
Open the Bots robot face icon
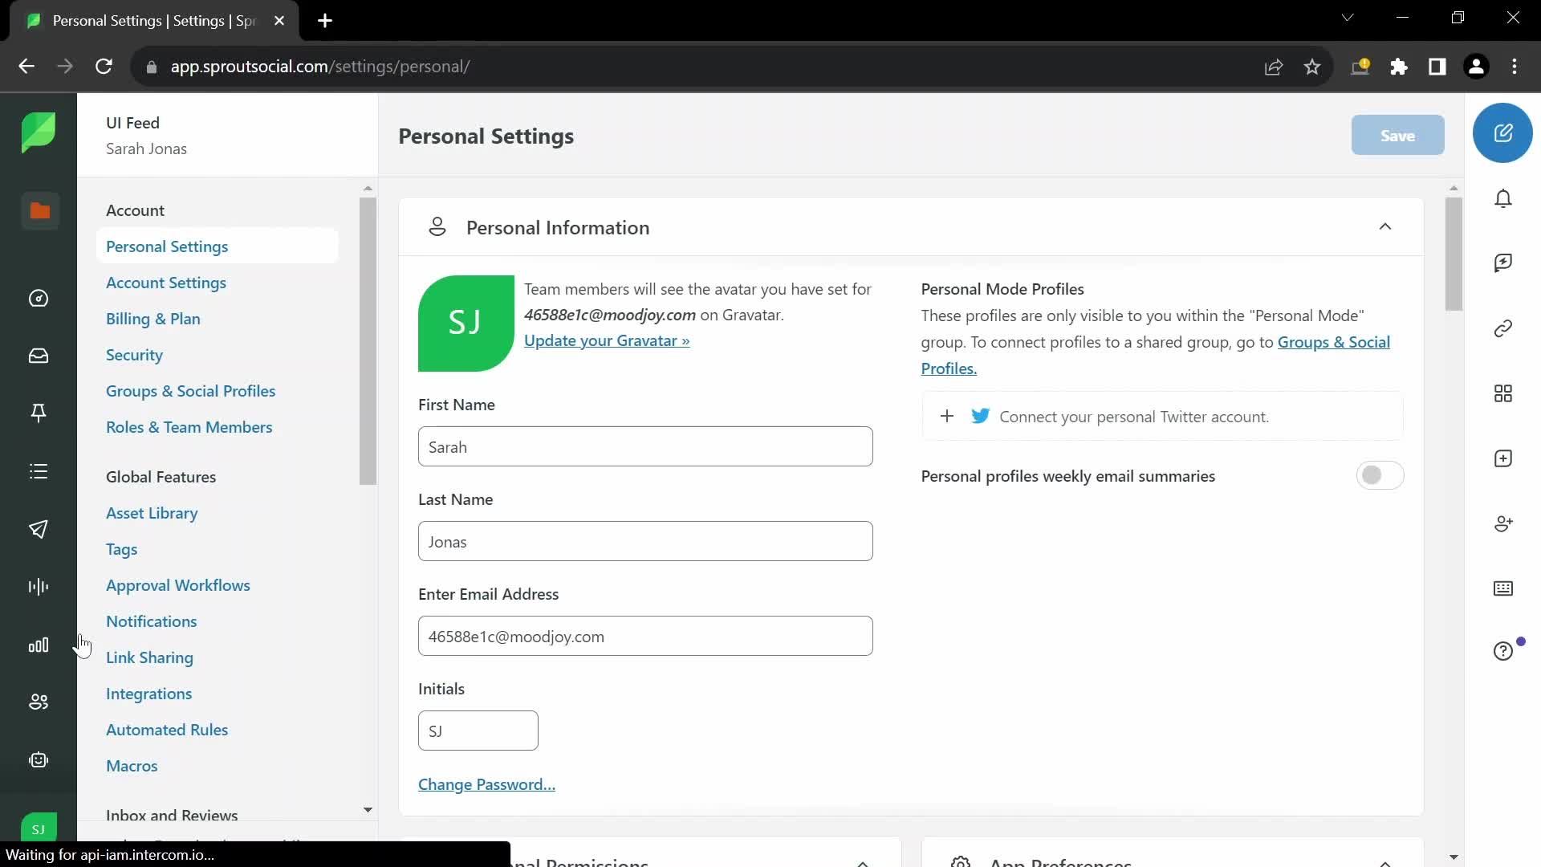click(x=39, y=760)
